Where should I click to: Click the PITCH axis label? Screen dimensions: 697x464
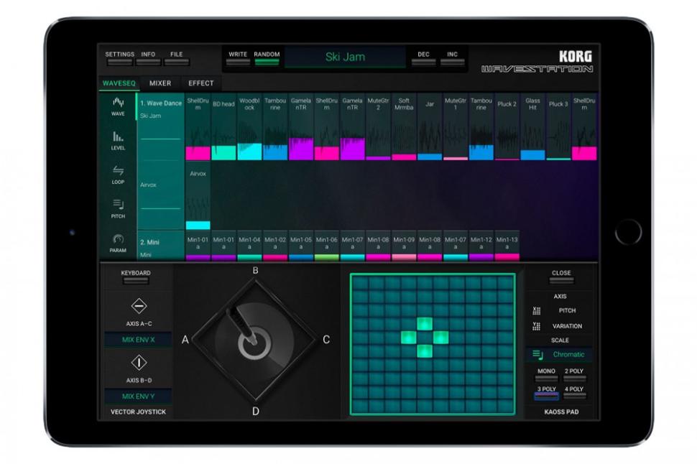point(567,311)
